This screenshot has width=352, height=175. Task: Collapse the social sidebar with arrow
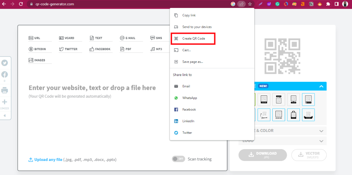pyautogui.click(x=4, y=116)
